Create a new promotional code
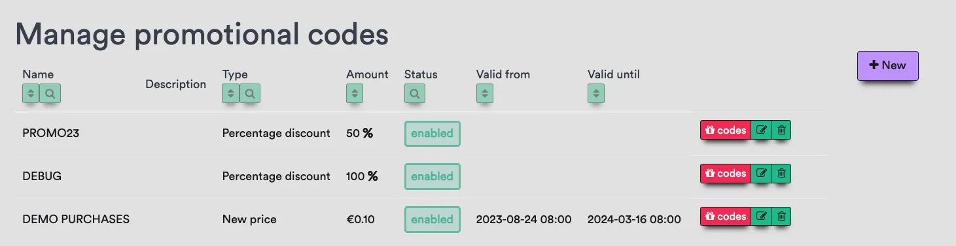Image resolution: width=956 pixels, height=246 pixels. pyautogui.click(x=887, y=65)
